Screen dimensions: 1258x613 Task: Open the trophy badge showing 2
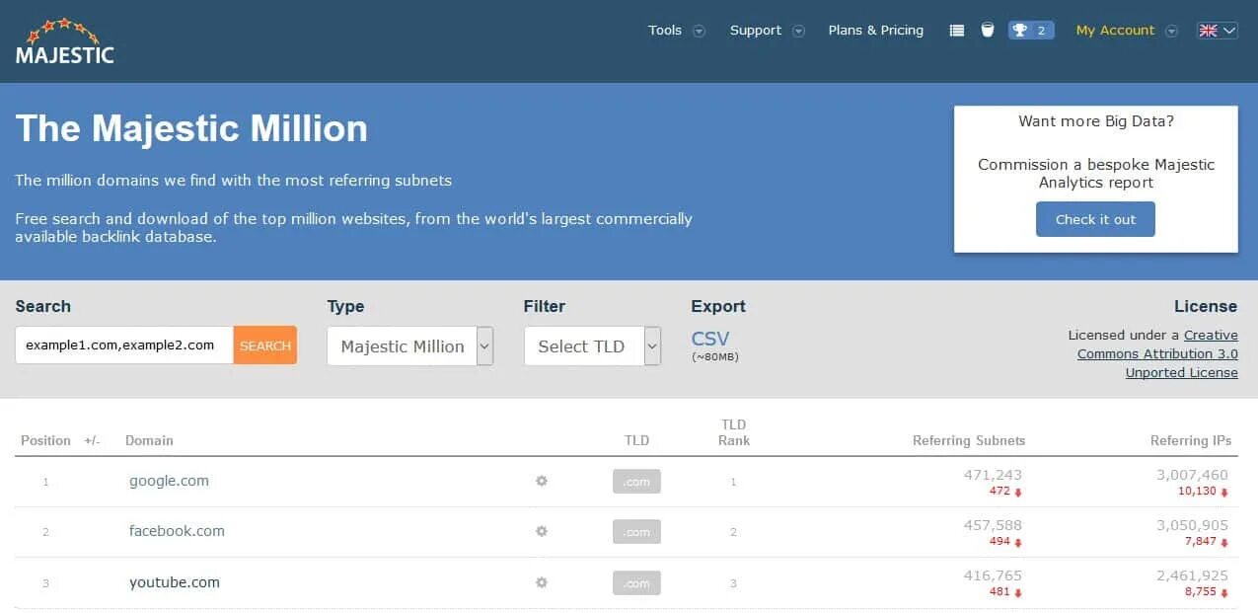coord(1031,31)
